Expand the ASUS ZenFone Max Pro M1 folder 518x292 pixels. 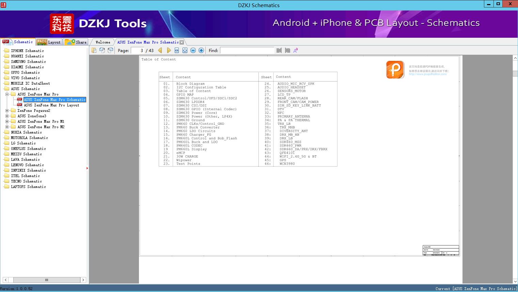(7, 121)
